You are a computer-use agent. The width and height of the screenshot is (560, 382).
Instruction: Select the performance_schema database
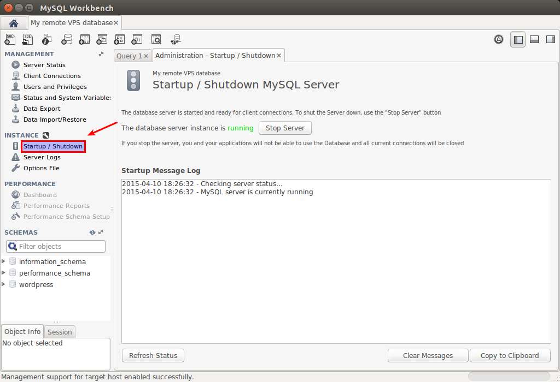[x=55, y=273]
